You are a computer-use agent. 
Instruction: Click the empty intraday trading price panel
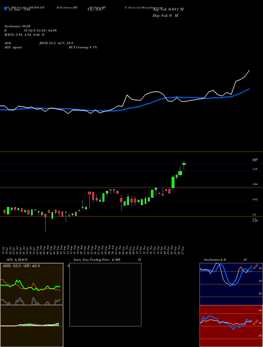[x=105, y=294]
